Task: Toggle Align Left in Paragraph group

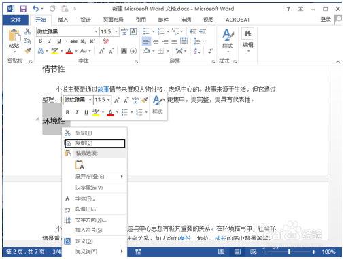Action: click(x=146, y=41)
